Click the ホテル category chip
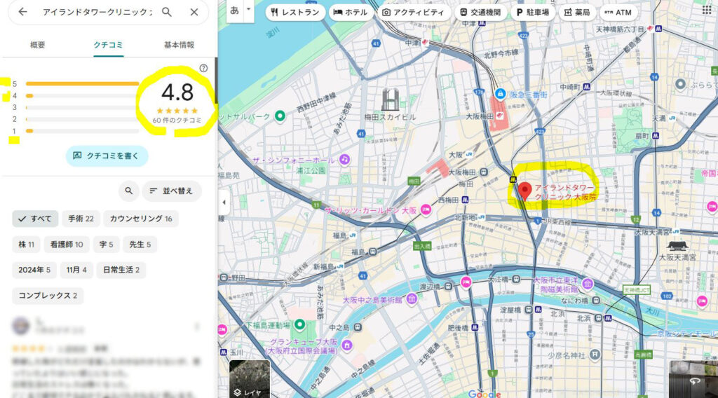The height and width of the screenshot is (398, 718). [351, 13]
